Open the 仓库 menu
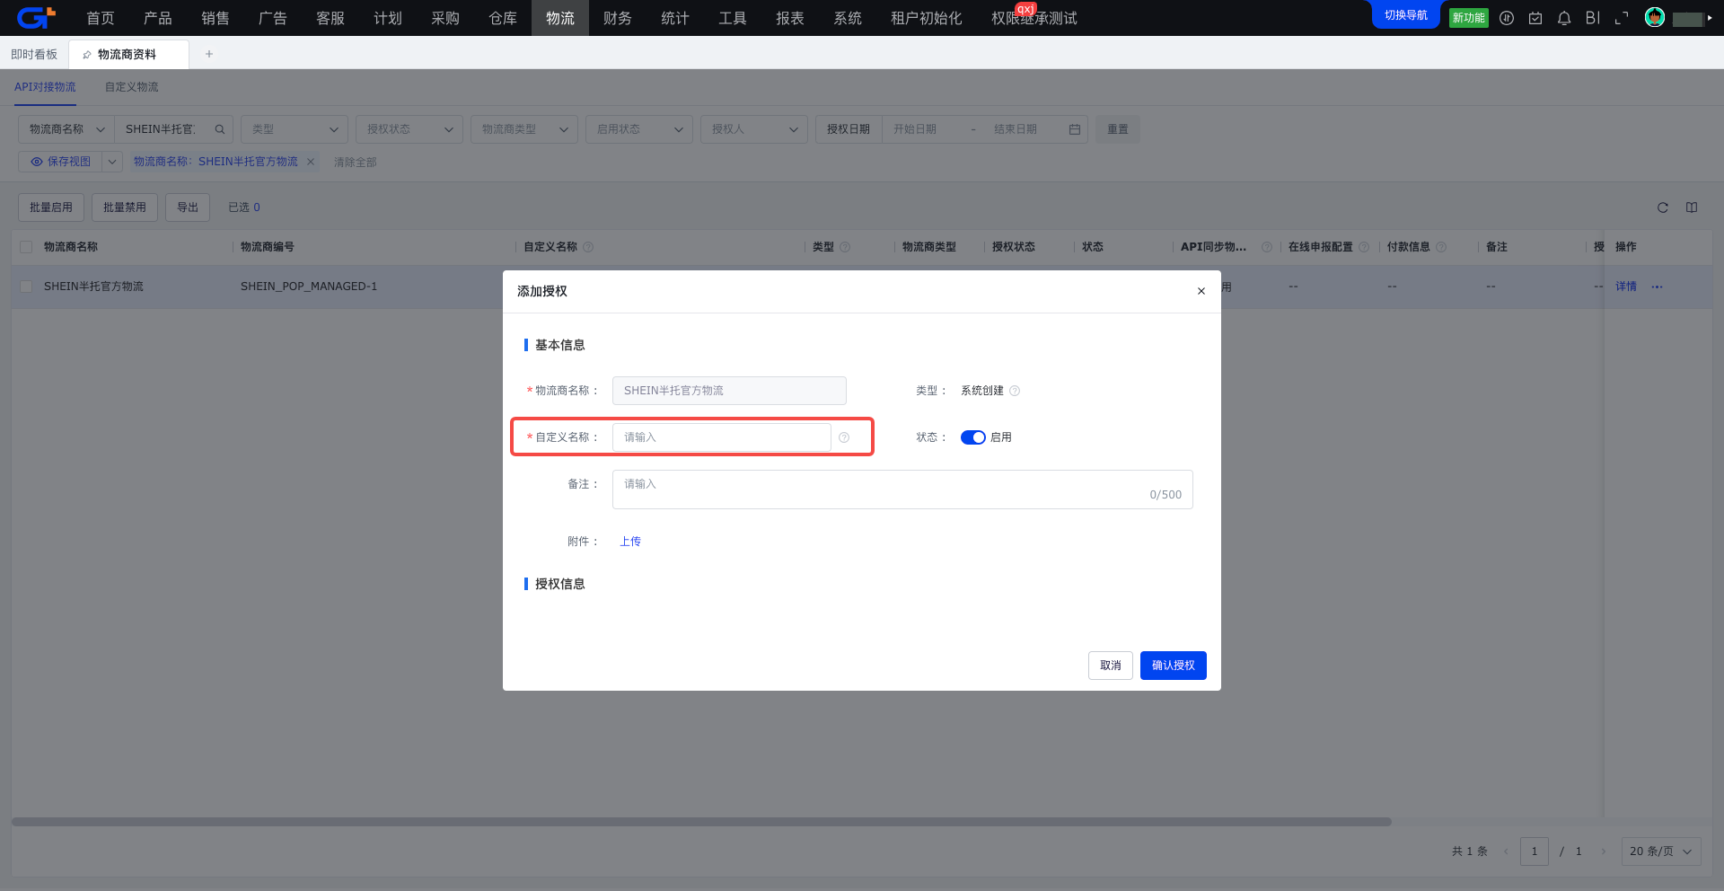The width and height of the screenshot is (1724, 891). 503,18
